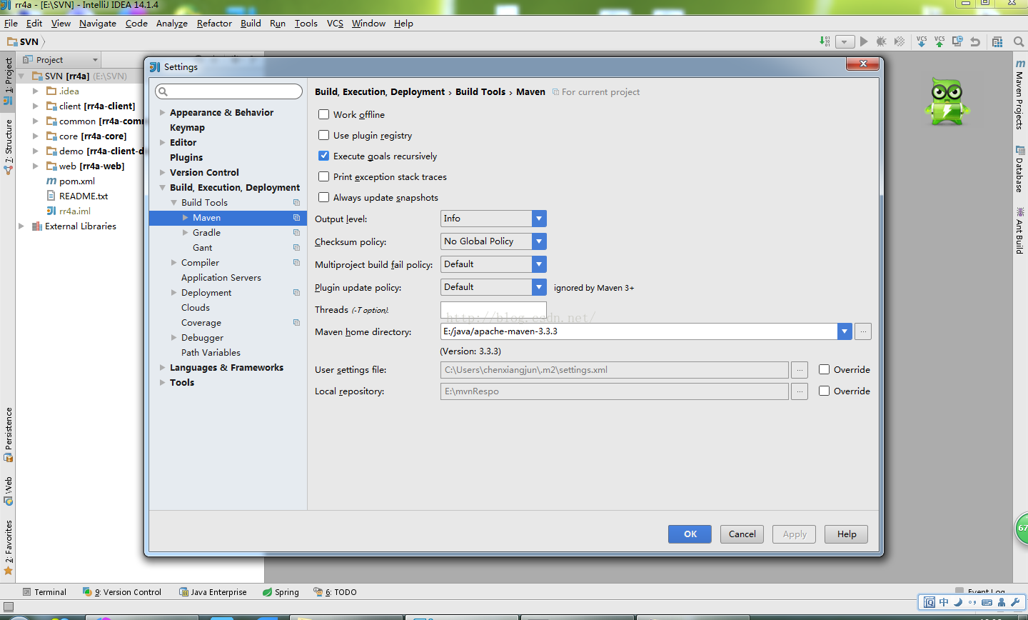Click the green owl mascot widget

(947, 101)
